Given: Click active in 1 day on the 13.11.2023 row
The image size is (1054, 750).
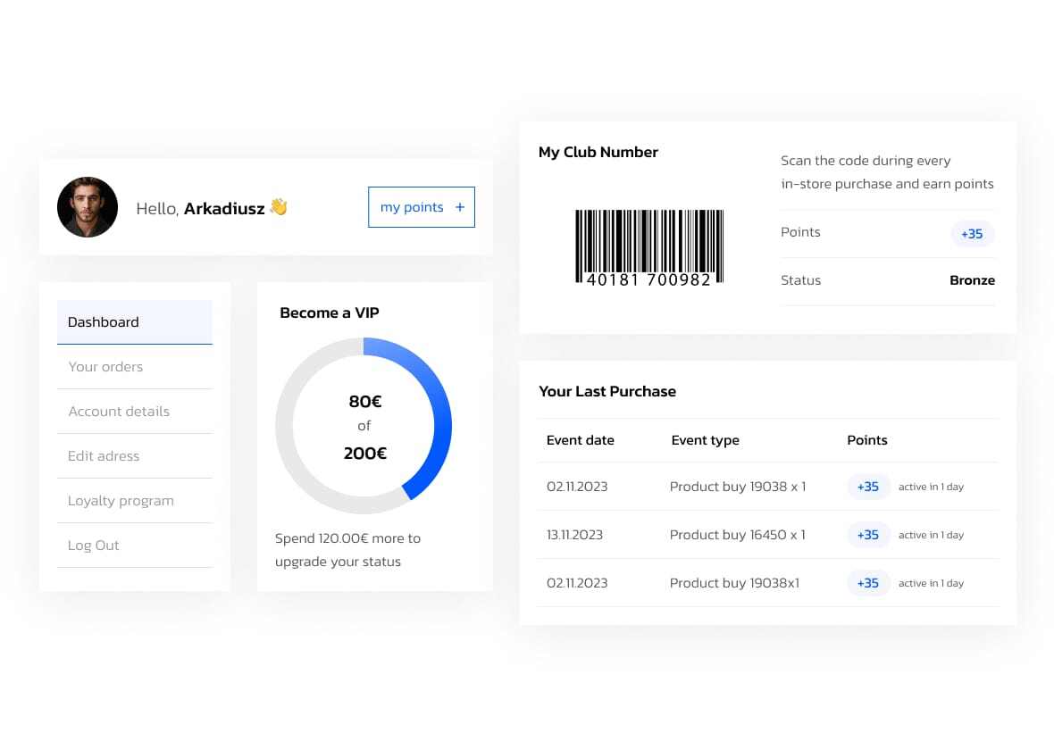Looking at the screenshot, I should pos(931,534).
